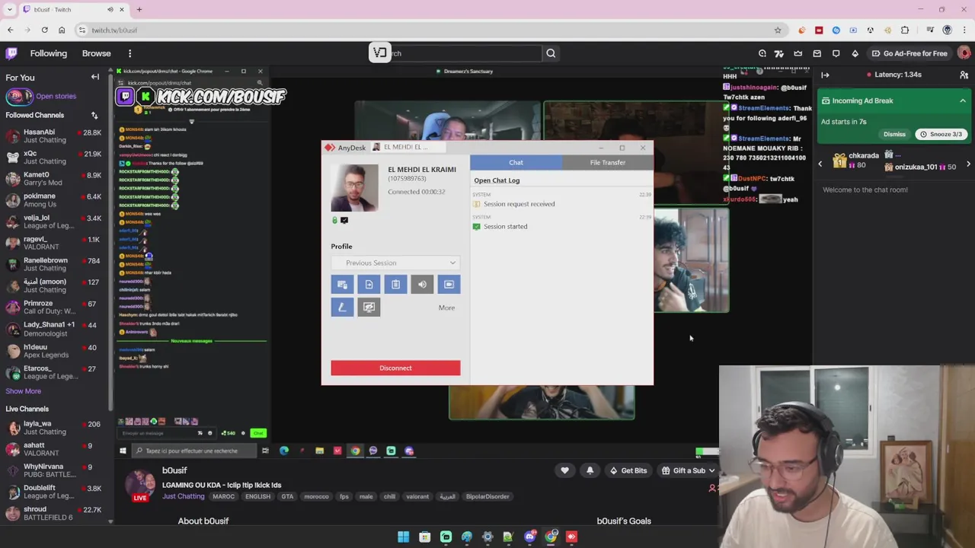This screenshot has width=975, height=548.
Task: Open the user avatar menu top right
Action: coord(964,53)
